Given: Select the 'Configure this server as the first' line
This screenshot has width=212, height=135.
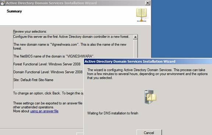Looking at the screenshot, I should (71, 37).
